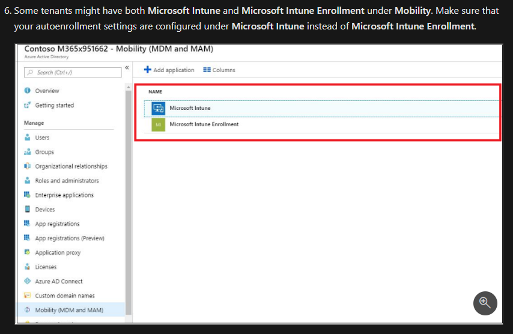Viewport: 513px width, 334px height.
Task: Open App registrations (Preview)
Action: coord(70,238)
